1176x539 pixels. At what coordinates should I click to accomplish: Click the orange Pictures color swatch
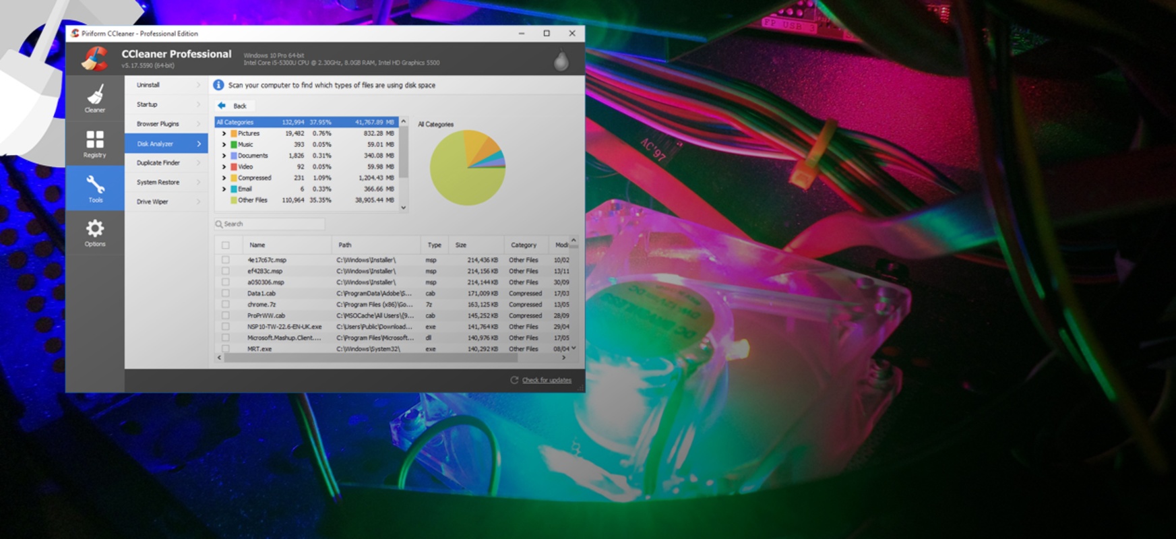point(234,133)
